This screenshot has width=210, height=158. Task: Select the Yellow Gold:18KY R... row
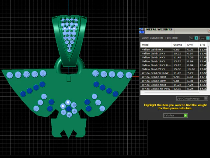(x=174, y=65)
